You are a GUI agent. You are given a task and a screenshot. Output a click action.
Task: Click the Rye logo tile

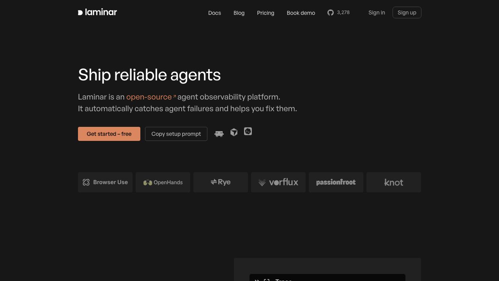point(221,182)
